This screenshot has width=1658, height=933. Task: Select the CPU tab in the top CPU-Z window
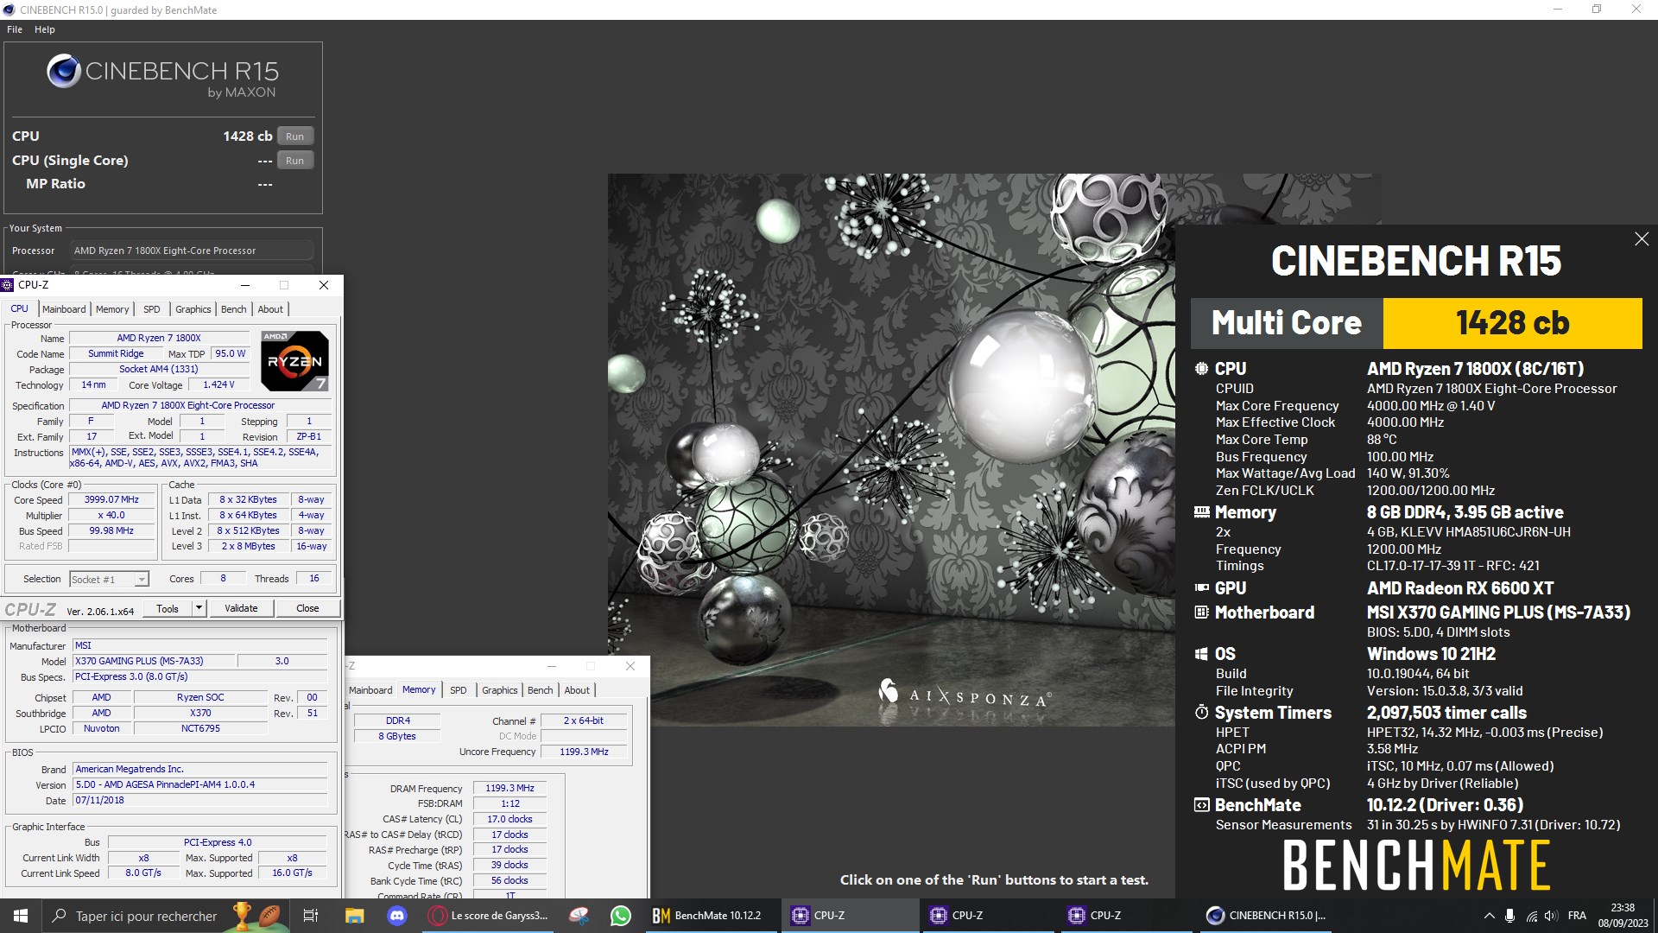pos(19,309)
